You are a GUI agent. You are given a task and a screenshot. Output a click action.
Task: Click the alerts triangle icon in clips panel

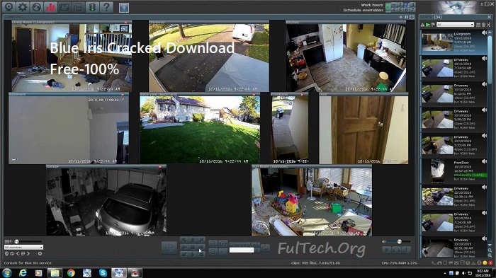pos(422,25)
